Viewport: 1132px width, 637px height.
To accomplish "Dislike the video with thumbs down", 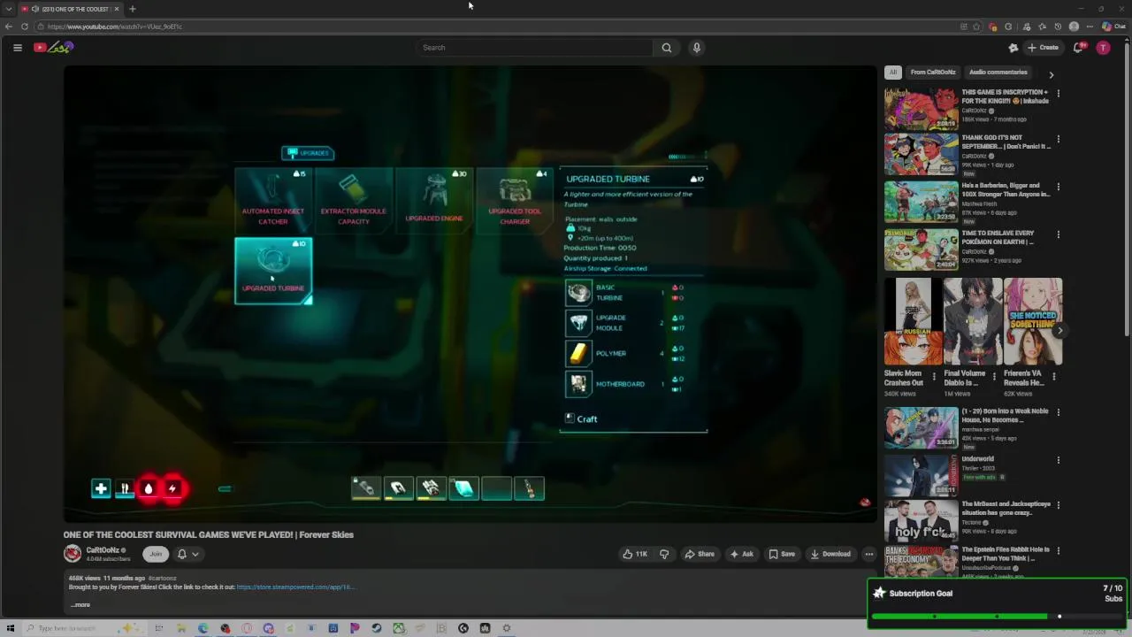I will [664, 554].
